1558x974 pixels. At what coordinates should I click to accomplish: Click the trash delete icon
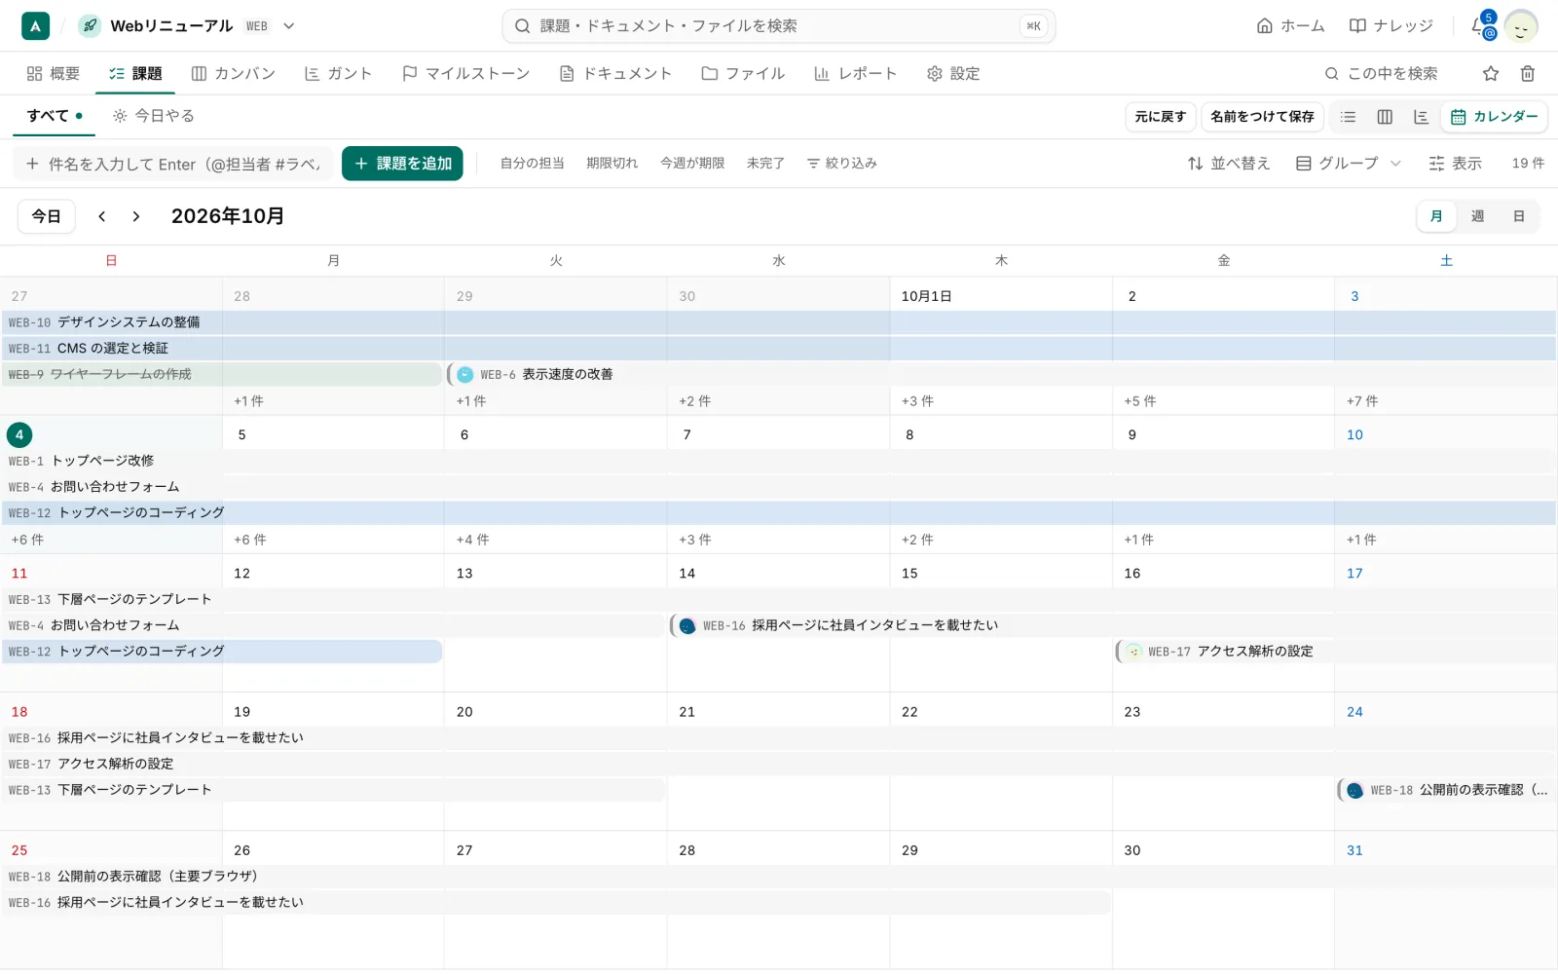click(x=1527, y=74)
